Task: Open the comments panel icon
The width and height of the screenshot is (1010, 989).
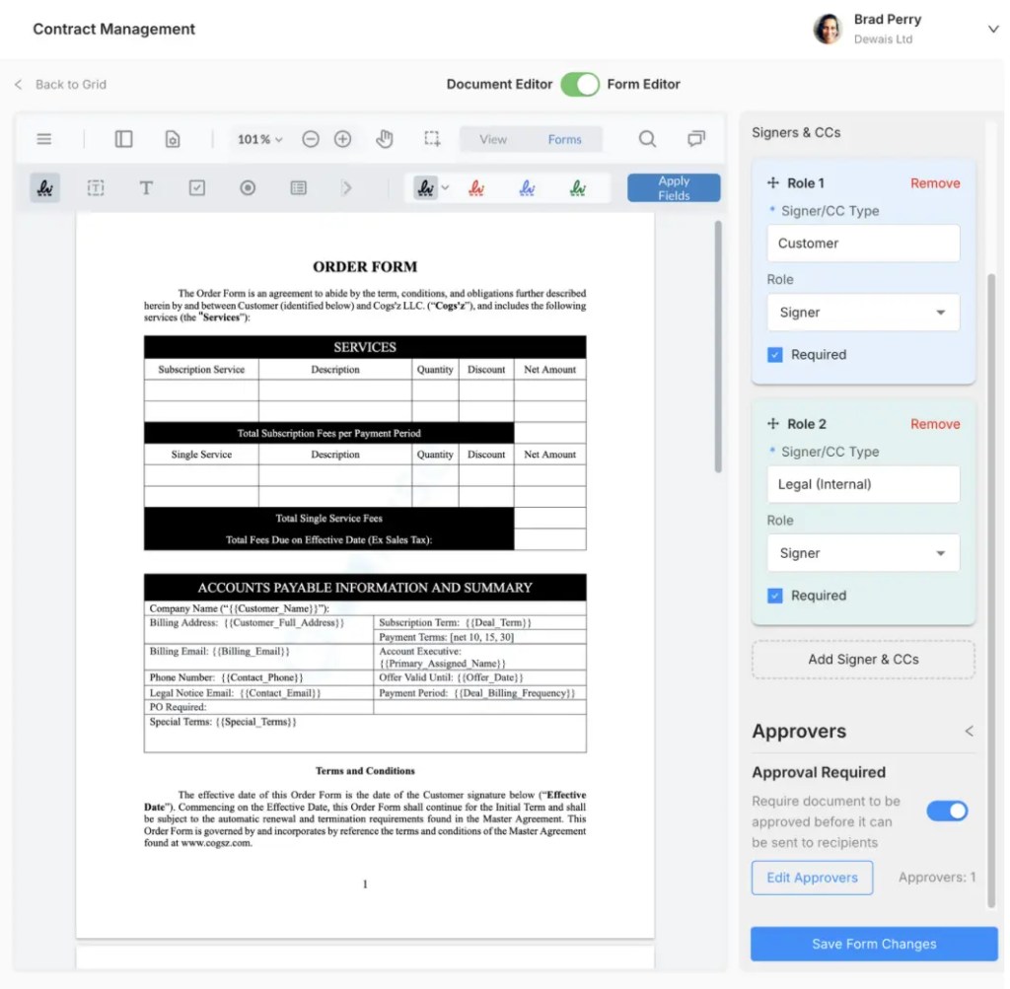Action: 696,139
